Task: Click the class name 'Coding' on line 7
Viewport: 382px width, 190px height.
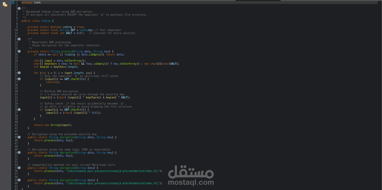Action: pyautogui.click(x=46, y=21)
